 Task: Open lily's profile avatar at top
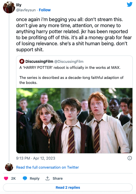9,7
